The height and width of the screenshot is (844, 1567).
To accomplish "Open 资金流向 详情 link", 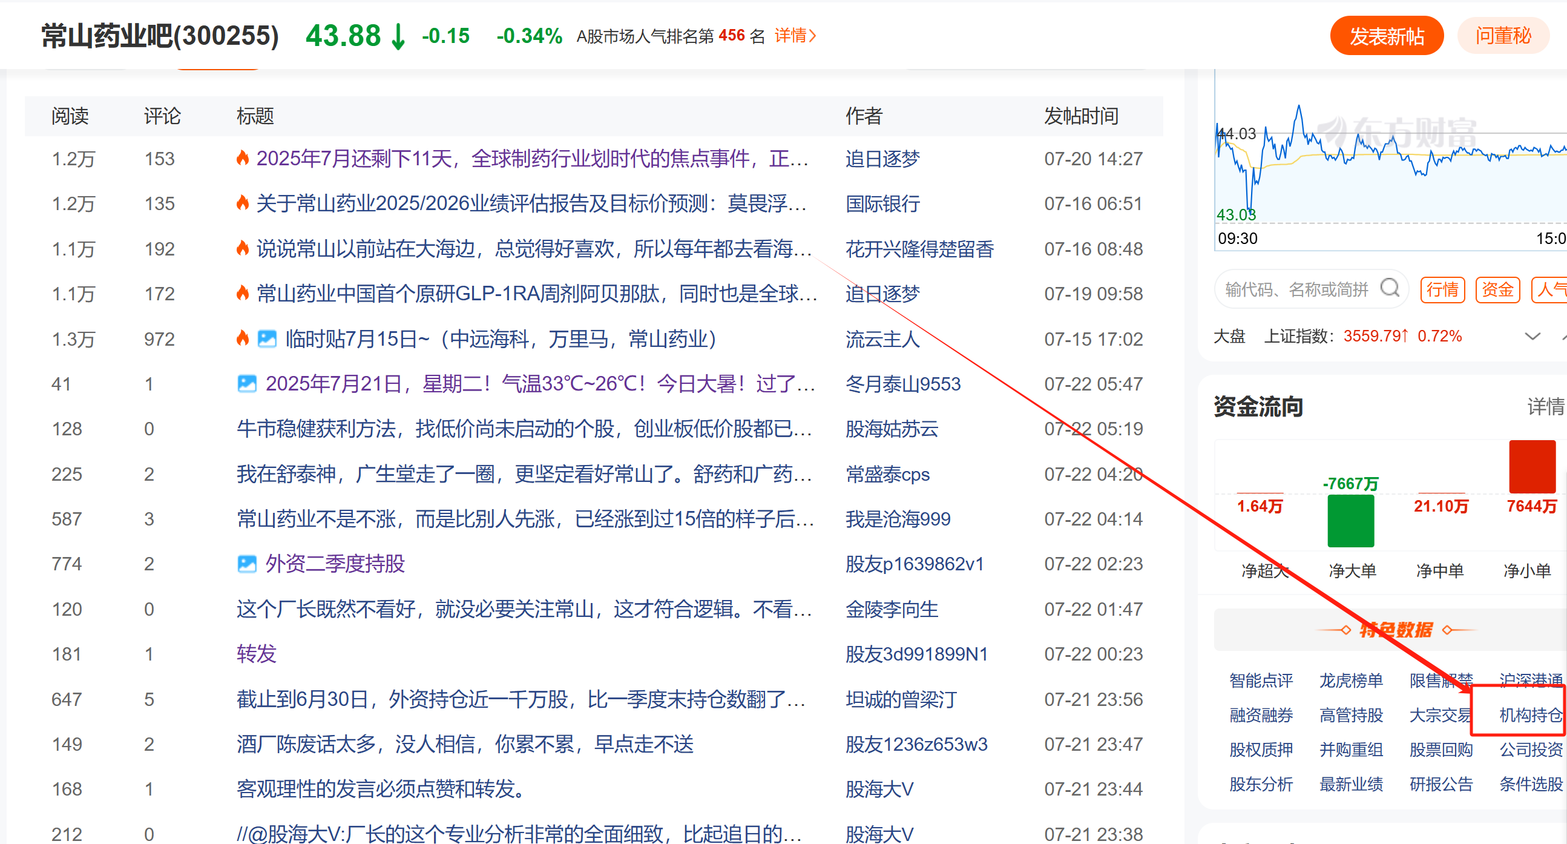I will pyautogui.click(x=1546, y=406).
